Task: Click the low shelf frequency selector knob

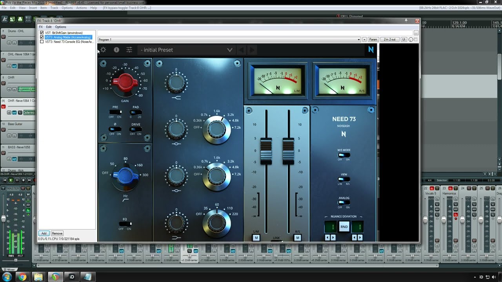Action: point(216,222)
